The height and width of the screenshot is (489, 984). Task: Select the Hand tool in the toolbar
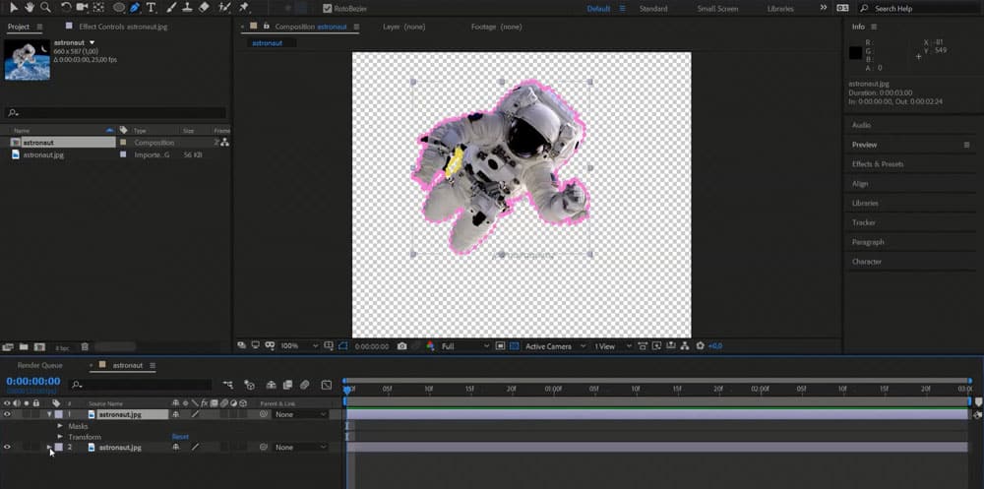click(31, 8)
